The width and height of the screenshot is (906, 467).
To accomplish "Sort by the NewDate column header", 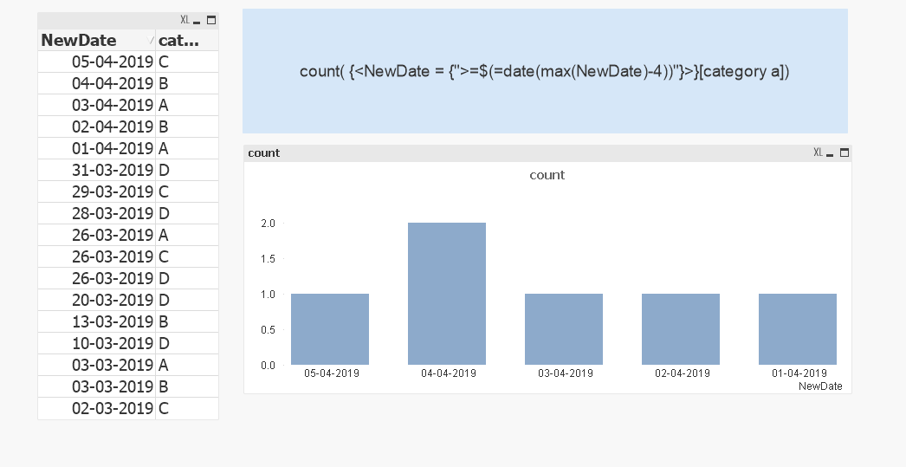I will pyautogui.click(x=96, y=40).
